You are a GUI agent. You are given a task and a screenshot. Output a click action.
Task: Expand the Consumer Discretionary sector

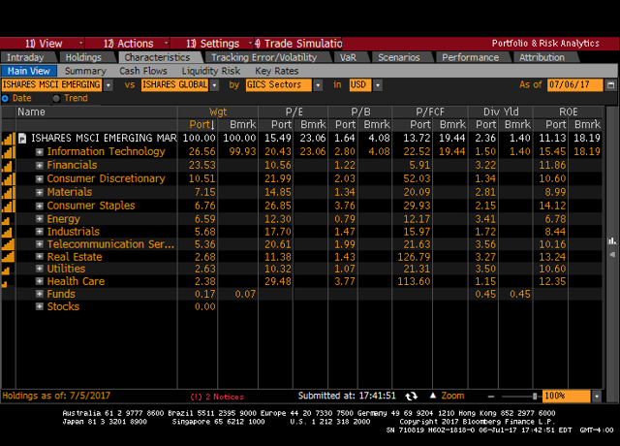point(39,178)
